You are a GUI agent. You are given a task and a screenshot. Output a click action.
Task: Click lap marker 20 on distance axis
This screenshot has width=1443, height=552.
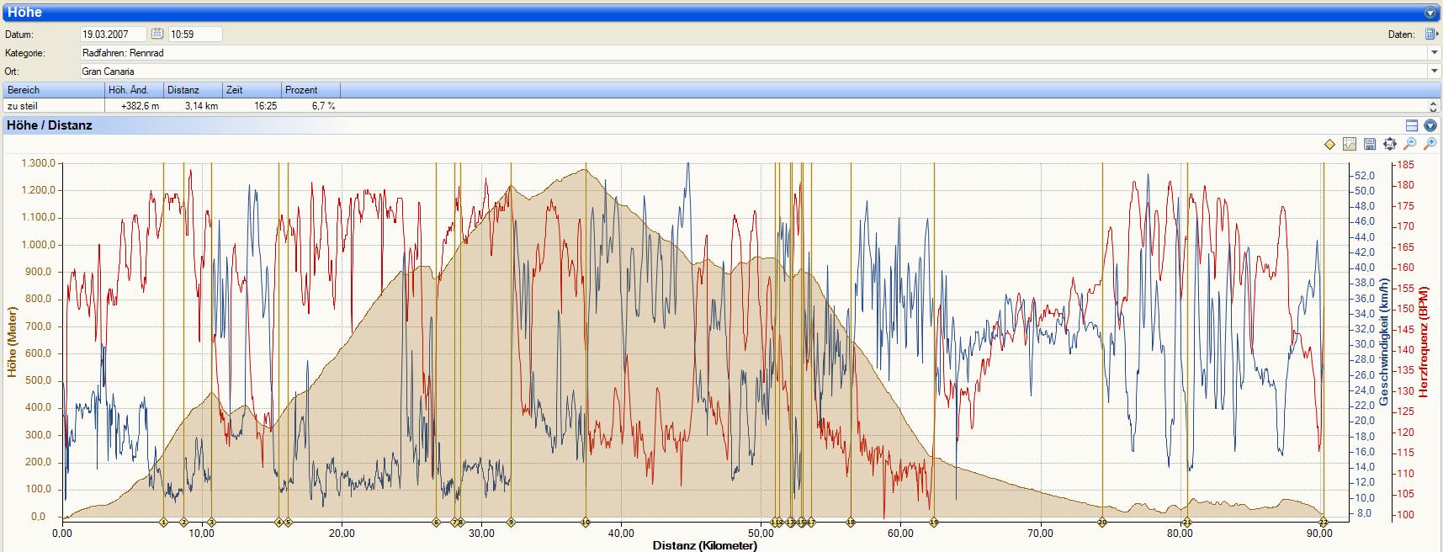[1102, 523]
